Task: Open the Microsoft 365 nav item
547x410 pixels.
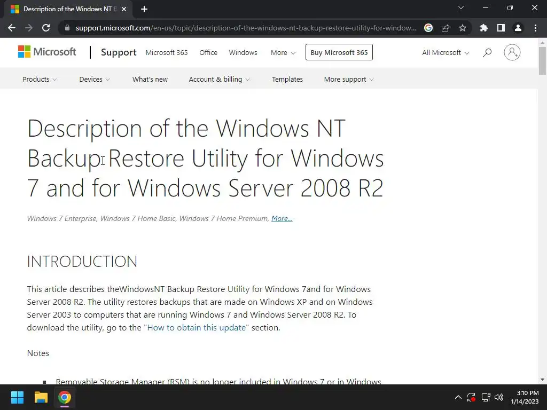Action: (x=167, y=53)
